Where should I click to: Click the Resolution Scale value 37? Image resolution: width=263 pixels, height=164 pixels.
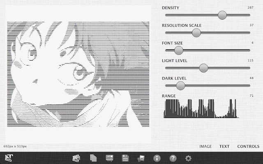click(251, 25)
